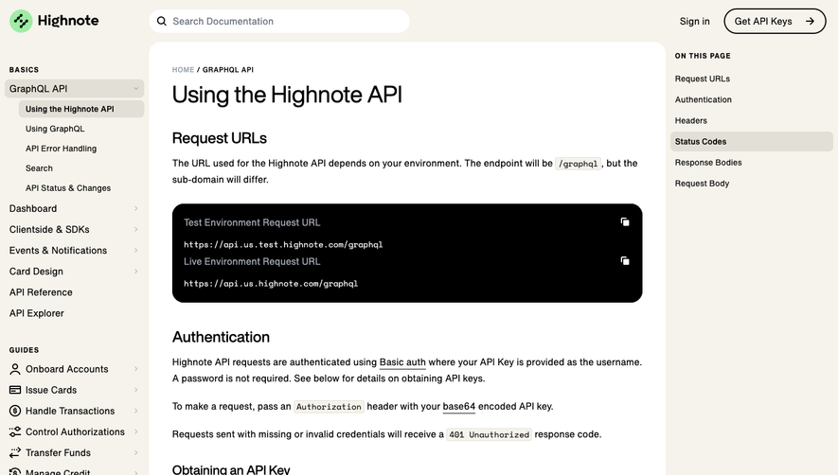Open the Using GraphQL page
838x475 pixels.
(x=55, y=129)
